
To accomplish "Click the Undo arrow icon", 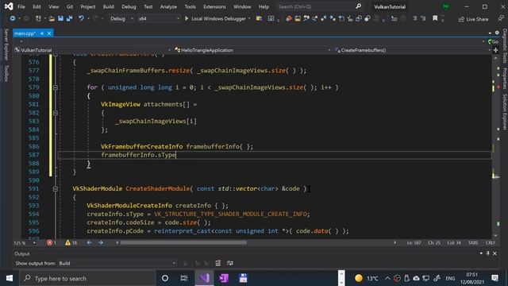I will pyautogui.click(x=81, y=19).
